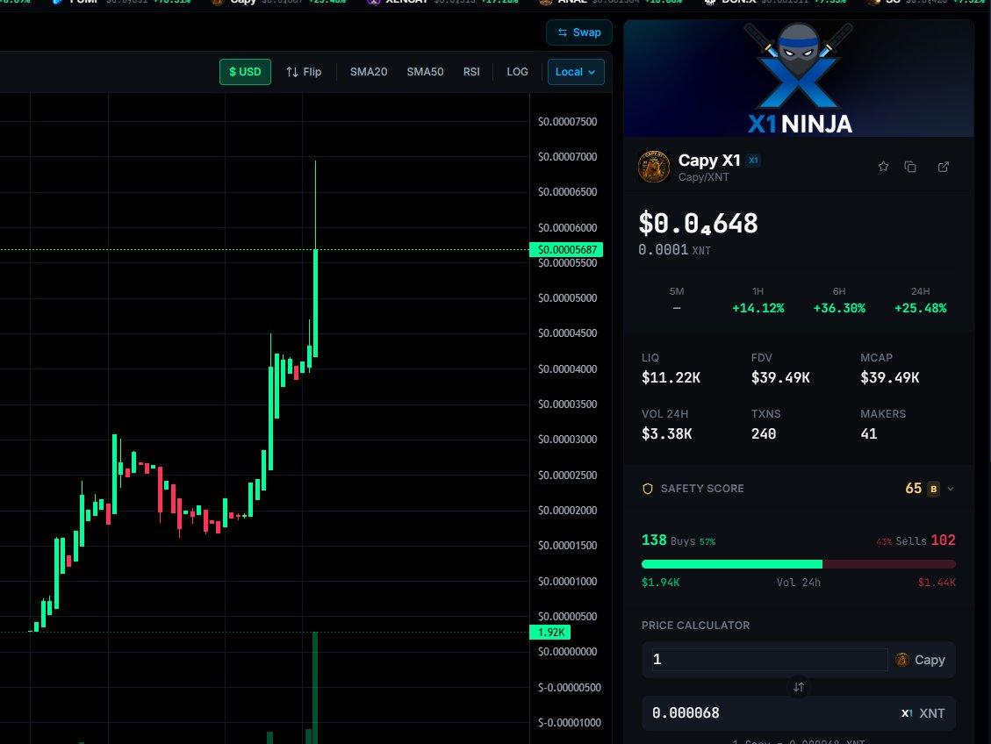The image size is (991, 744).
Task: Click the $0.0₄648 price heading
Action: 698,224
